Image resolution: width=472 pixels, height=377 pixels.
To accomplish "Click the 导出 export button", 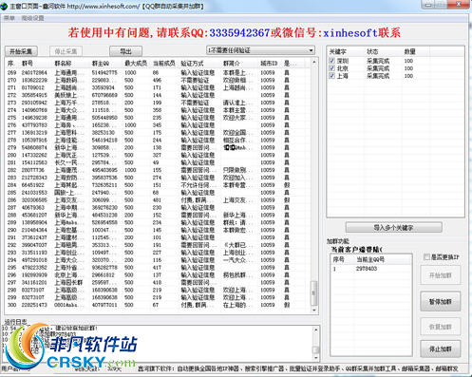I will (125, 51).
